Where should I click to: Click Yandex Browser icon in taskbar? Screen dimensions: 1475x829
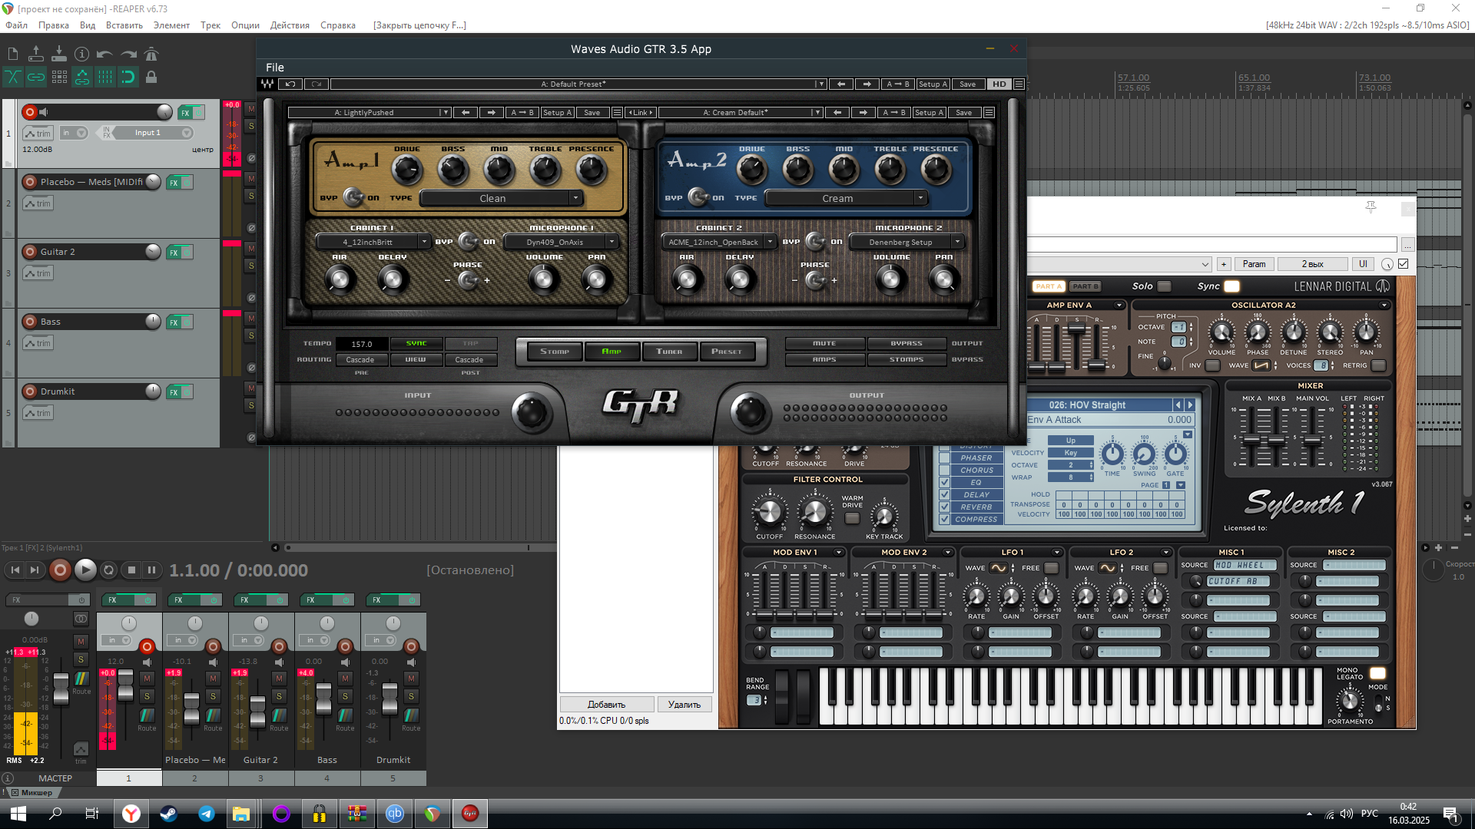[131, 814]
